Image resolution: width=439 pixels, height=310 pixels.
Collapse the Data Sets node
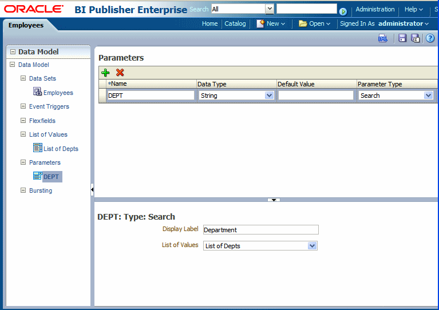coord(23,78)
